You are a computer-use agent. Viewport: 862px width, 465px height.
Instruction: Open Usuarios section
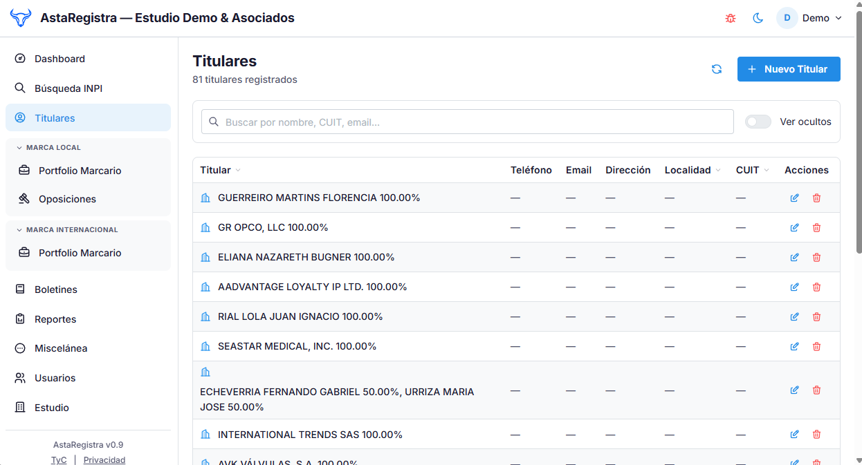tap(88, 378)
